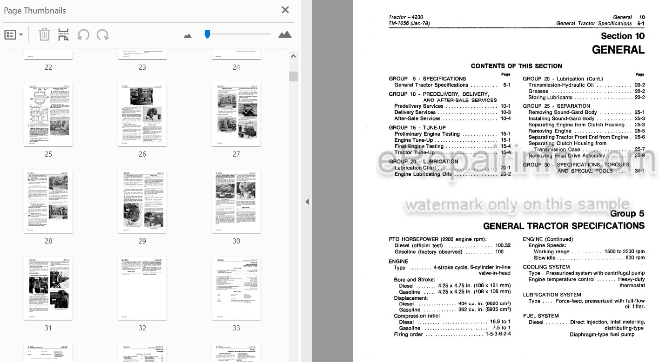Click 'Removing Sound-Gard Body' contents line
This screenshot has height=362, width=659.
click(586, 112)
